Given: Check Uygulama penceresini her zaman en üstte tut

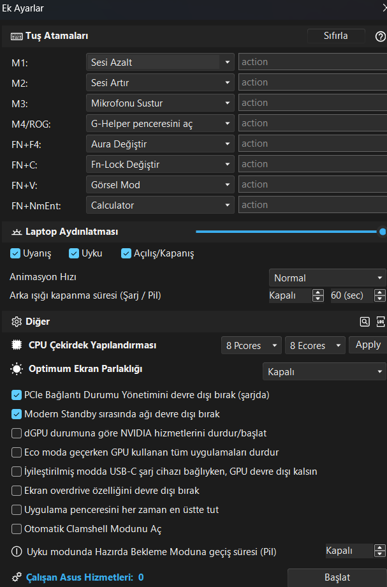Looking at the screenshot, I should click(17, 510).
